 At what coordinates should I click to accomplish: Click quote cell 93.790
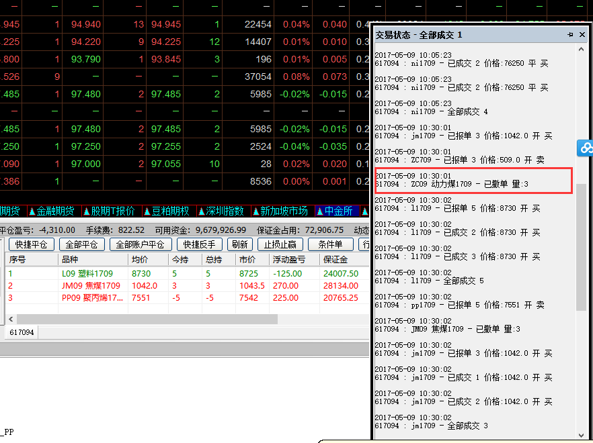(x=86, y=59)
